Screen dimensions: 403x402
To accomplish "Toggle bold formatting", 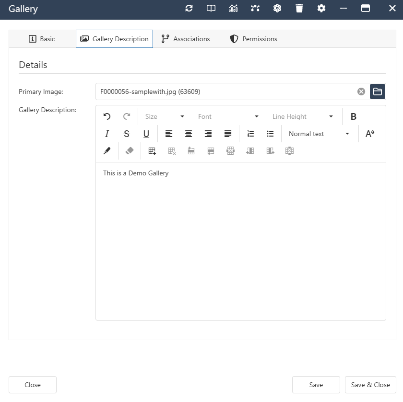I will [x=353, y=116].
